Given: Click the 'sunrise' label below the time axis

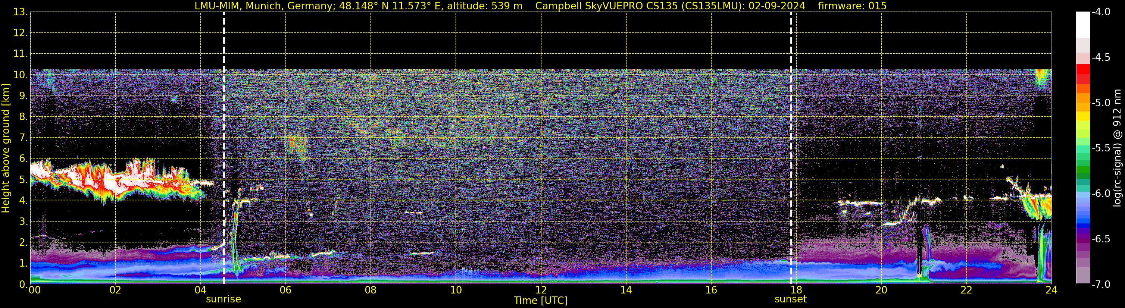Looking at the screenshot, I should coord(223,299).
